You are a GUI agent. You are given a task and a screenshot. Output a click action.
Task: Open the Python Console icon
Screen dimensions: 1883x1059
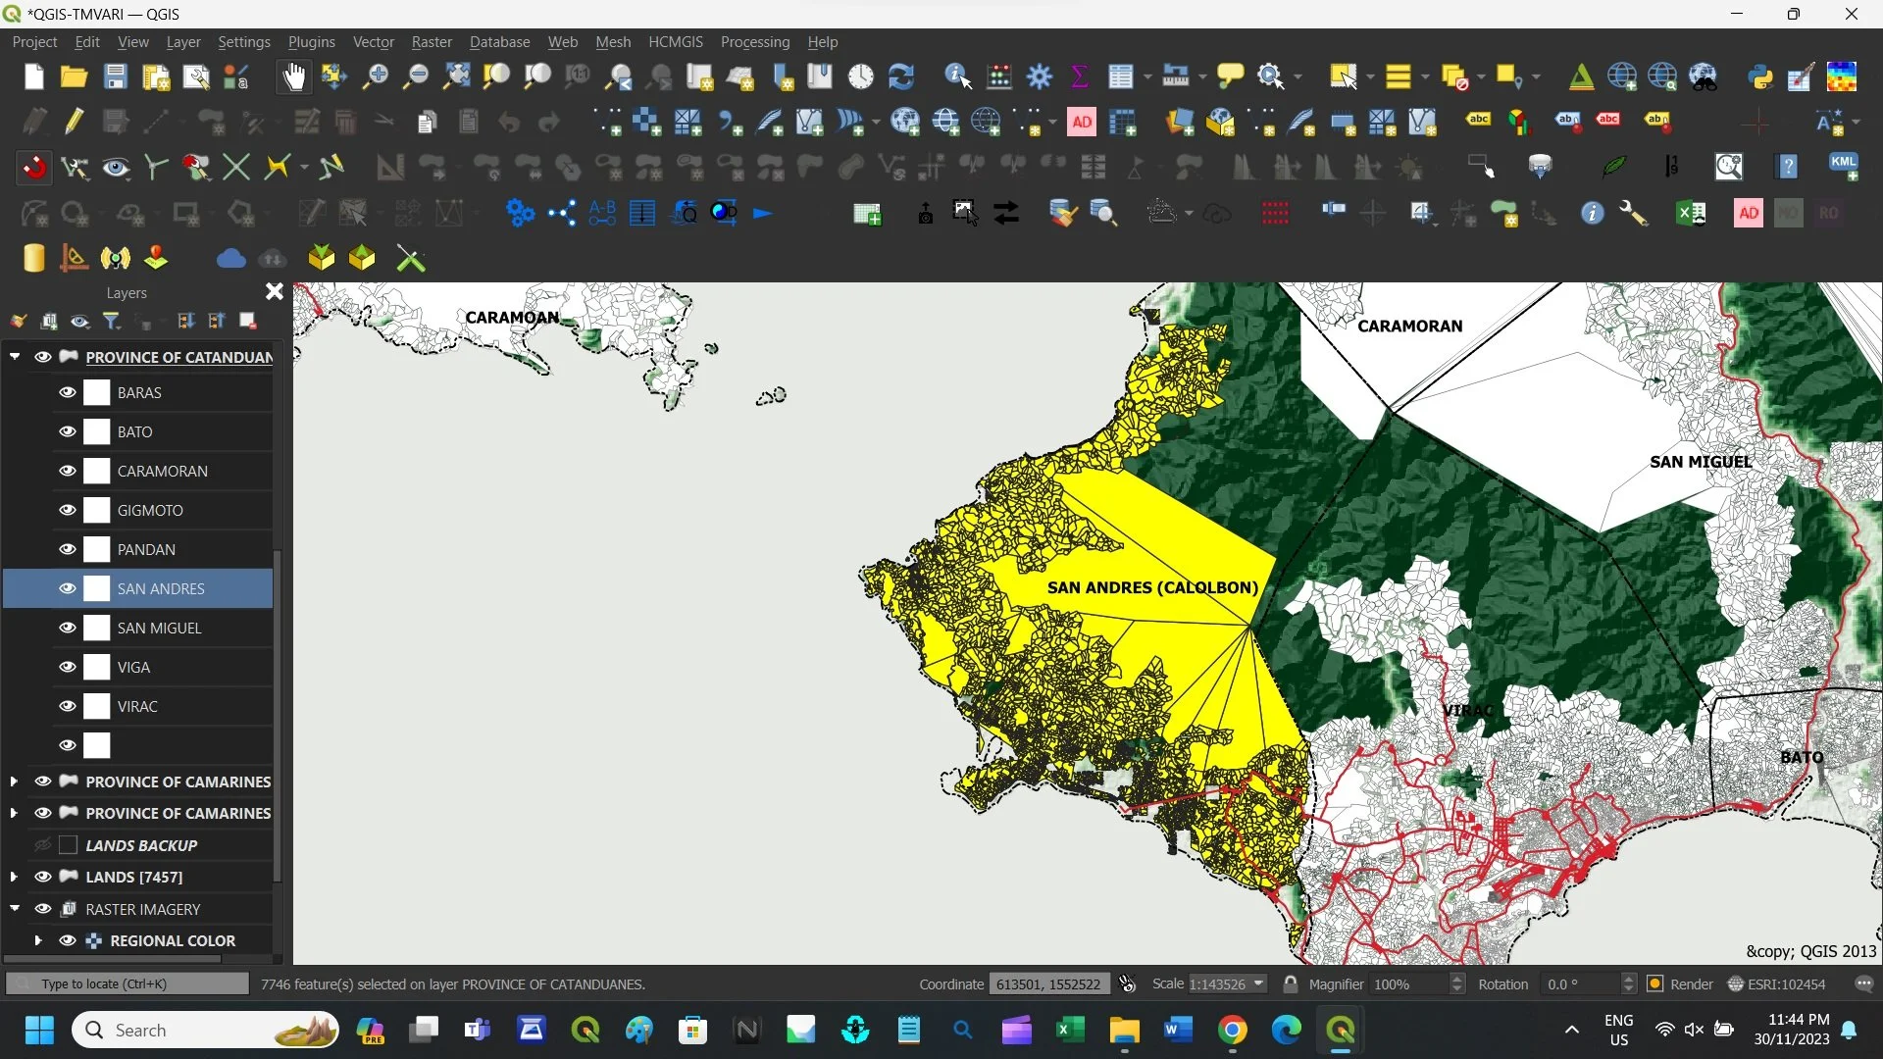pyautogui.click(x=1760, y=76)
